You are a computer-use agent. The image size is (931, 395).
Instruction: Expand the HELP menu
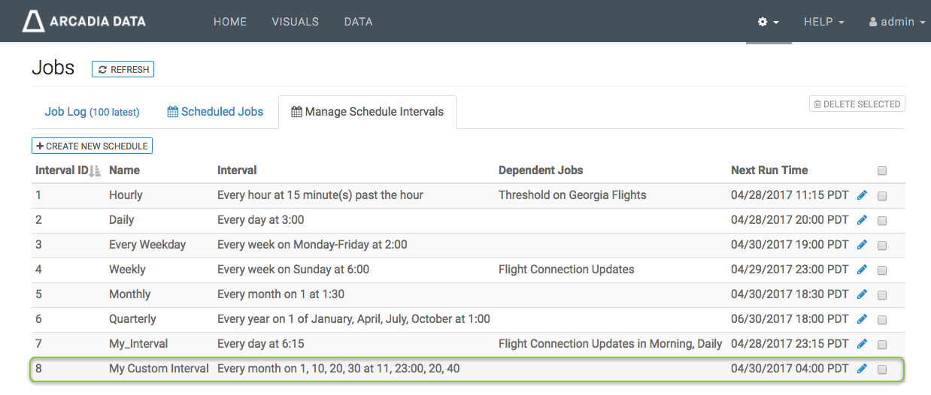[x=823, y=22]
